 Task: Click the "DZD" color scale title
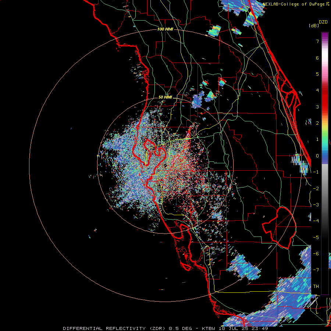323,22
